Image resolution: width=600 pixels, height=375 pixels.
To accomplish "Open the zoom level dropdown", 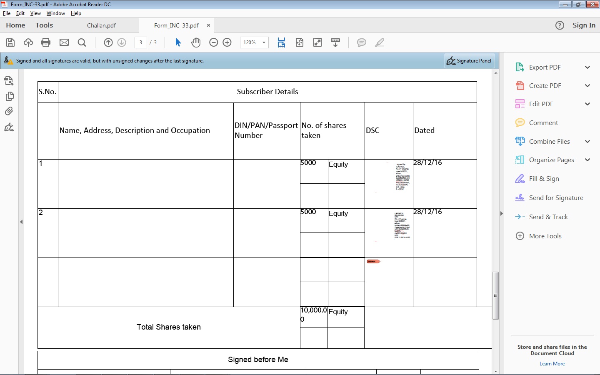I will (263, 42).
